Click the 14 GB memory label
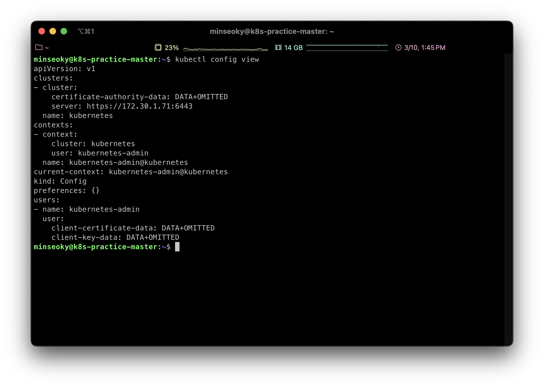This screenshot has height=387, width=544. (293, 48)
